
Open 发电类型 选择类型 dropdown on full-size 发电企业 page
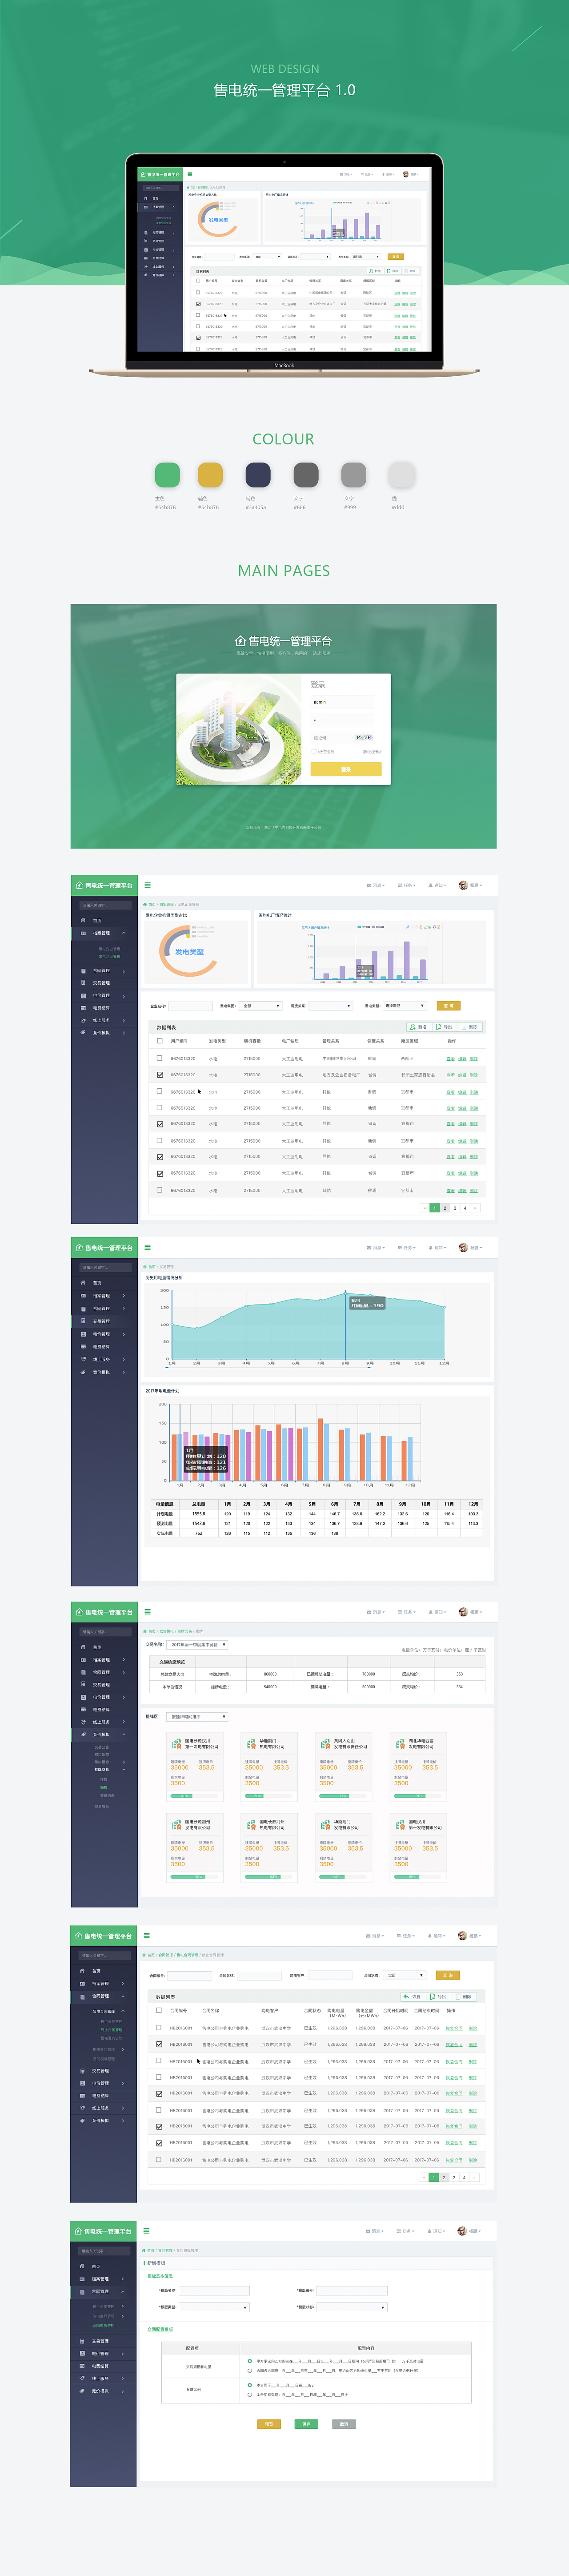tap(405, 1006)
